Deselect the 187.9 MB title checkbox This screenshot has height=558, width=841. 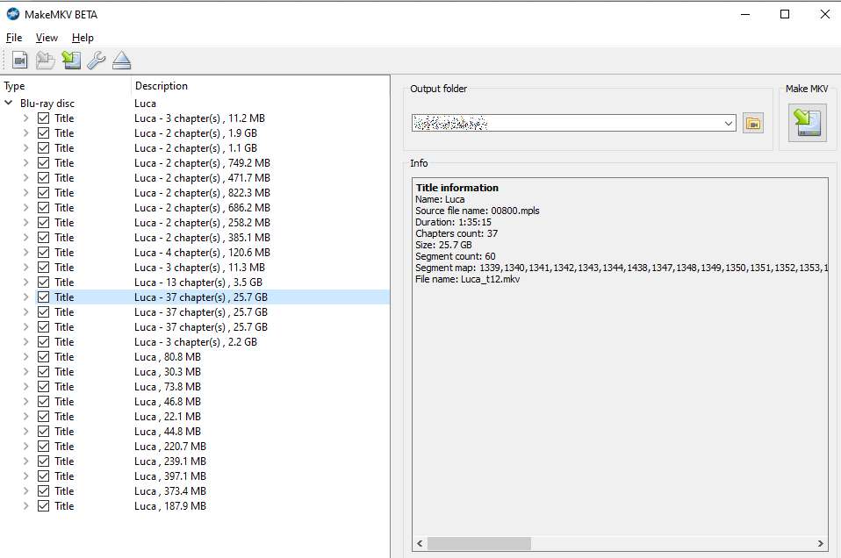pos(43,506)
